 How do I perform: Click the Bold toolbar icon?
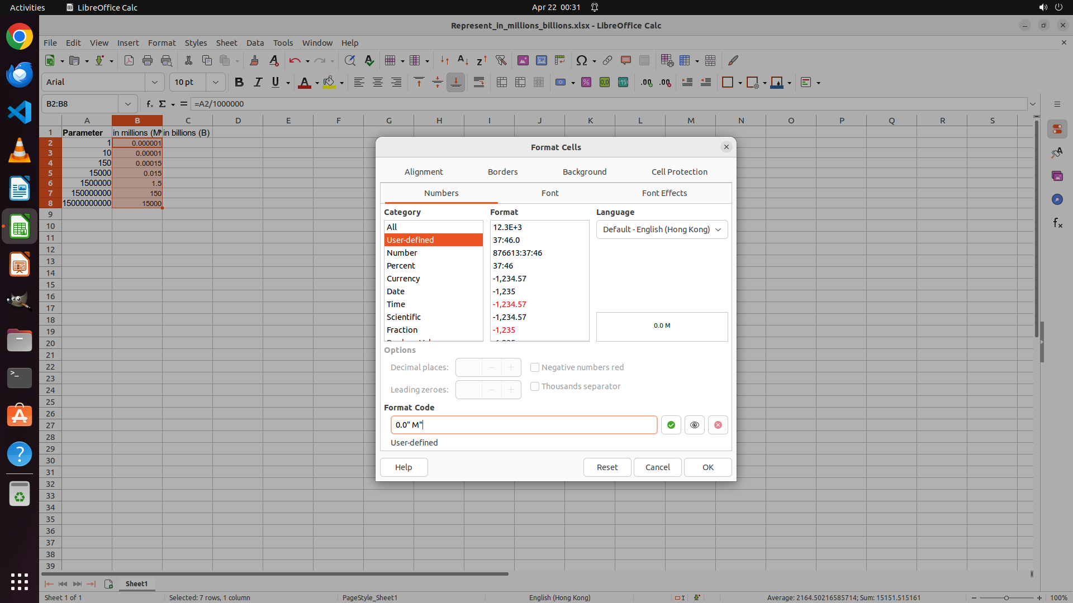(x=239, y=82)
